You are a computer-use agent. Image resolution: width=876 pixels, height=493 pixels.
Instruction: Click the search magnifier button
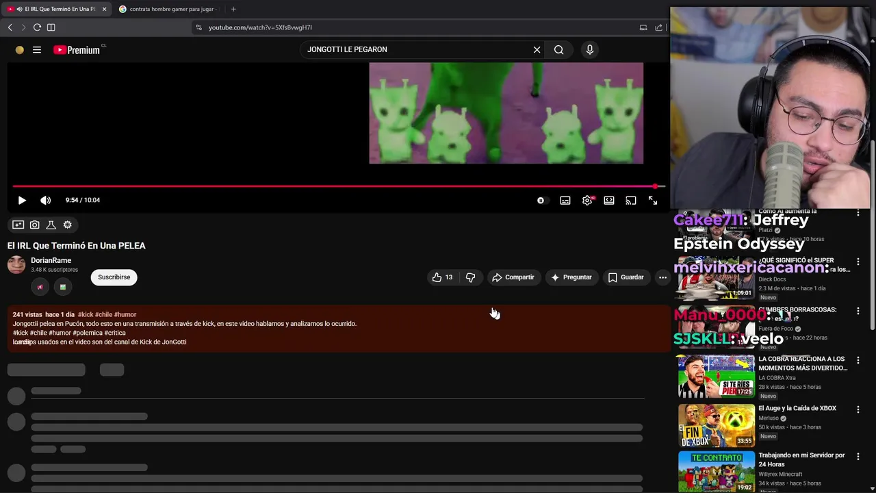[559, 49]
